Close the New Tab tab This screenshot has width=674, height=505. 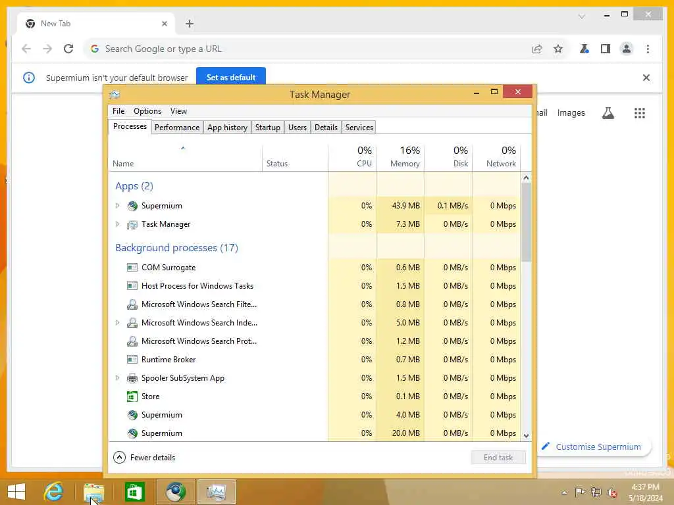(164, 24)
